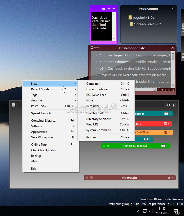Click the plus on Picture Slideshows container
This screenshot has height=216, width=184.
coord(167,146)
